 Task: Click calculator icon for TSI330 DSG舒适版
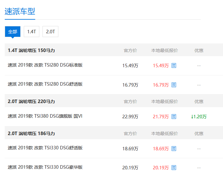pyautogui.click(x=174, y=148)
